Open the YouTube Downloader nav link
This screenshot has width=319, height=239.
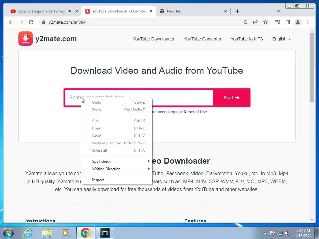point(154,39)
